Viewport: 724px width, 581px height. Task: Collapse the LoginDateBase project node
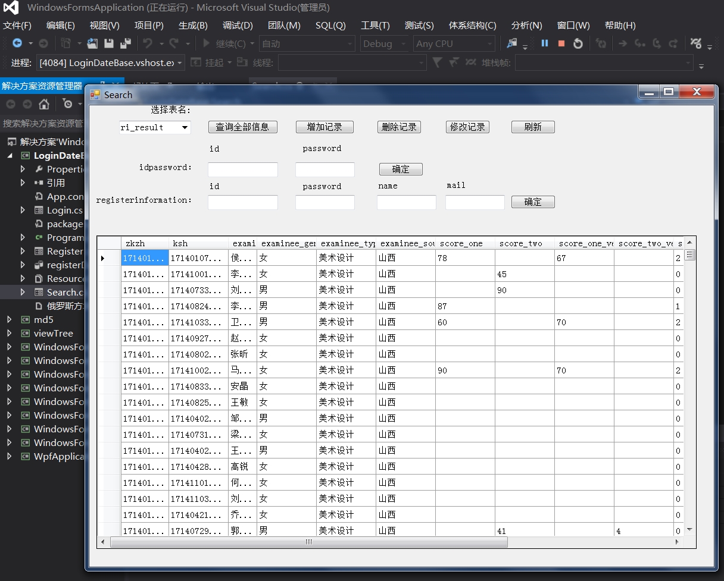coord(10,155)
